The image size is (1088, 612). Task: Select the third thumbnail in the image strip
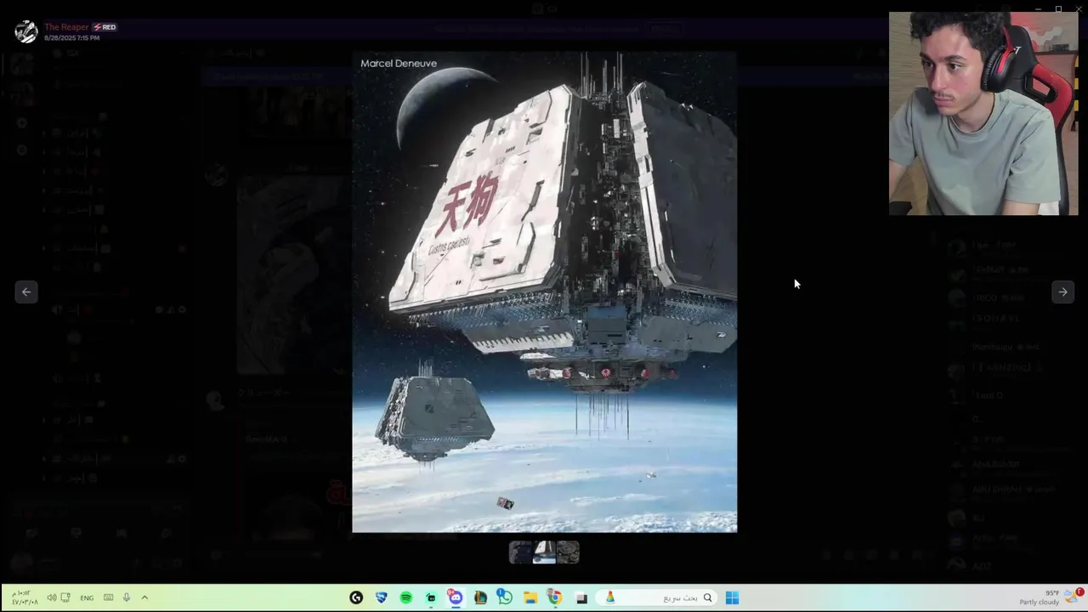pyautogui.click(x=568, y=552)
